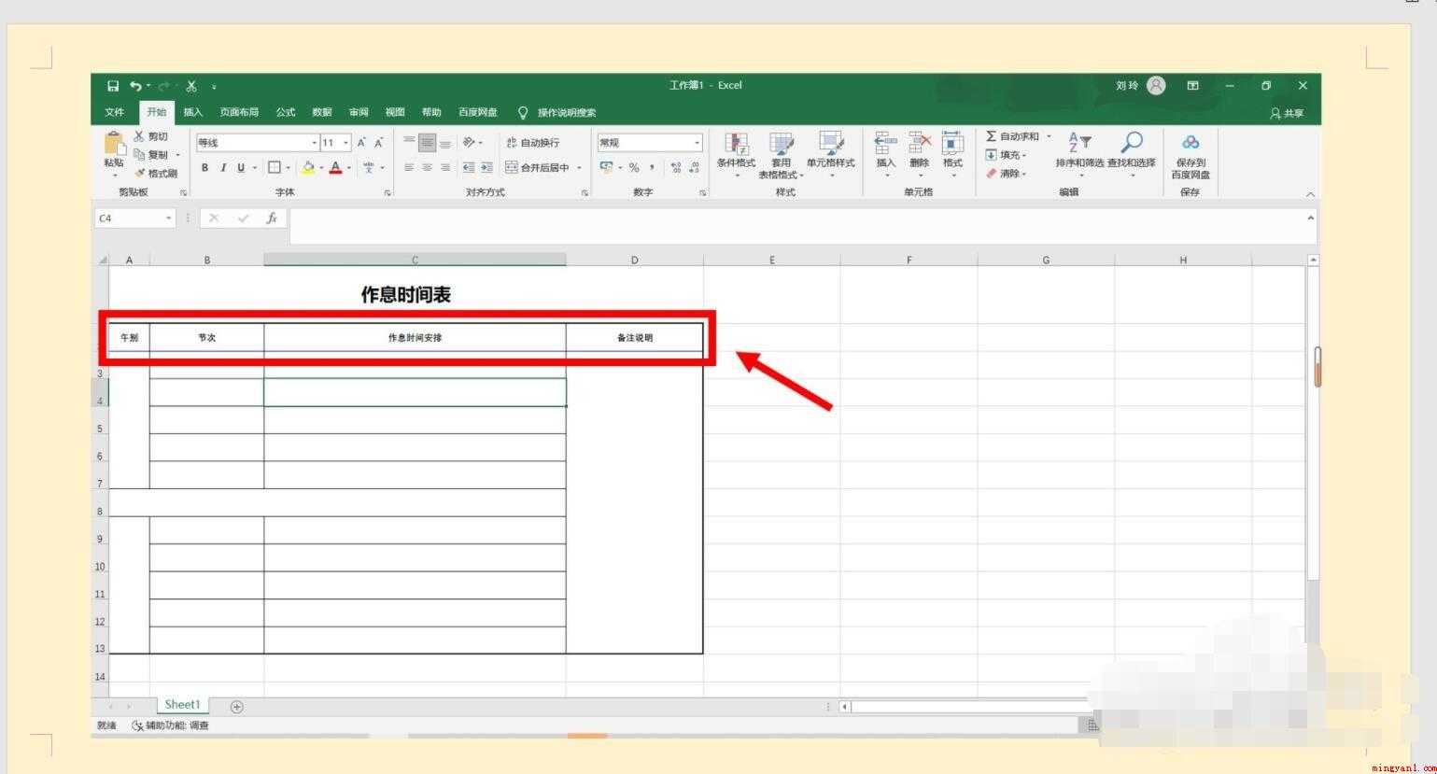Viewport: 1437px width, 774px height.
Task: Click the Share (共享) button
Action: point(1287,113)
